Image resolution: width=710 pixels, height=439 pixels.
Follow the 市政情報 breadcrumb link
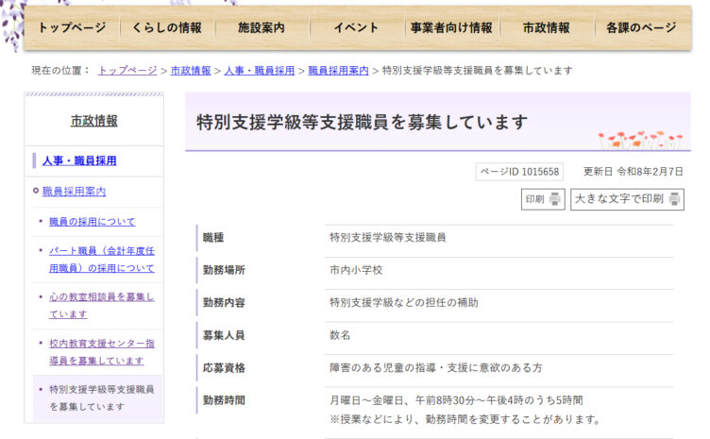click(191, 71)
